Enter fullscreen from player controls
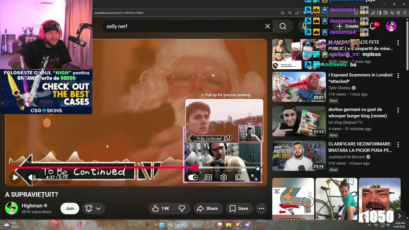The width and height of the screenshot is (409, 230). tap(254, 178)
